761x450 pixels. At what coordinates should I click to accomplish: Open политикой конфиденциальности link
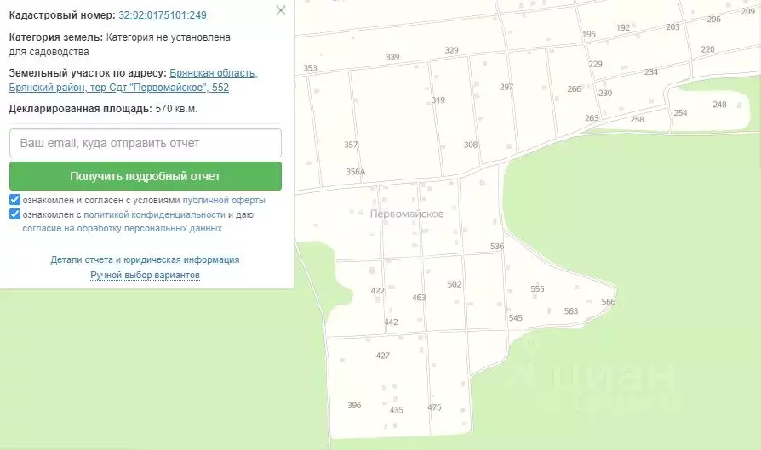tap(154, 215)
